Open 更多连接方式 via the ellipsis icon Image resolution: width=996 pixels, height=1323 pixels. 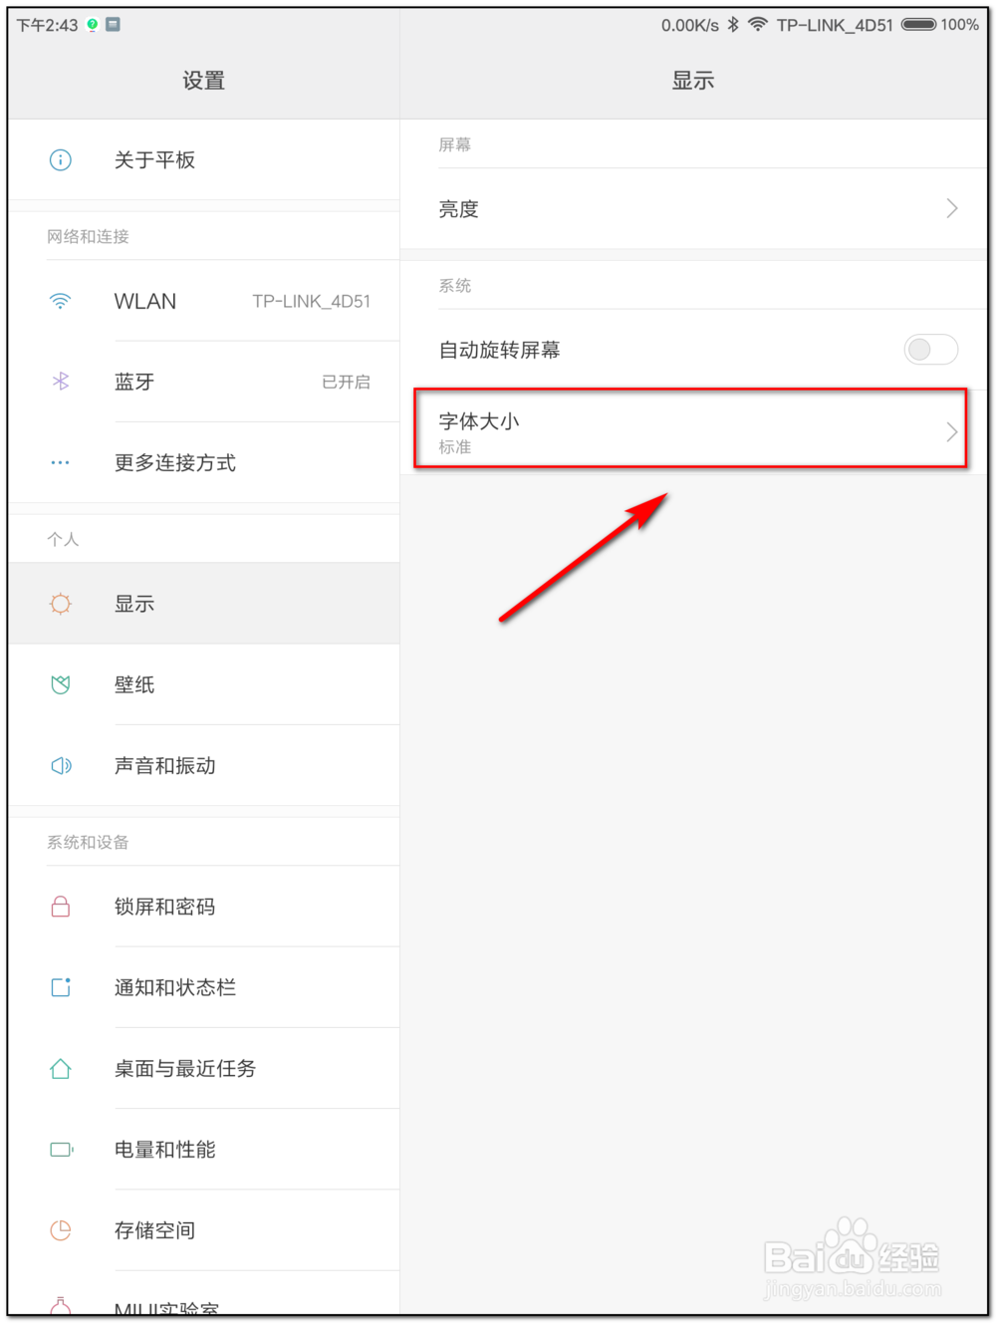tap(61, 463)
